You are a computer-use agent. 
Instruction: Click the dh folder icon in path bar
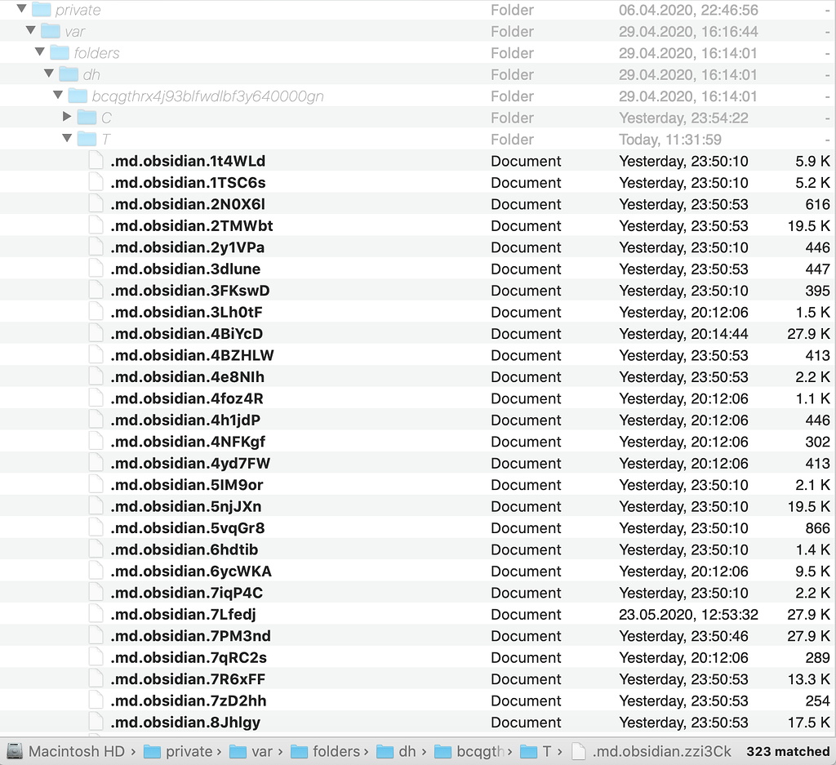pyautogui.click(x=385, y=751)
